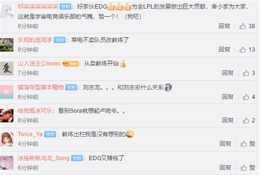Open 乐观的庞同学's profile via username
The width and height of the screenshot is (260, 175).
coord(35,40)
